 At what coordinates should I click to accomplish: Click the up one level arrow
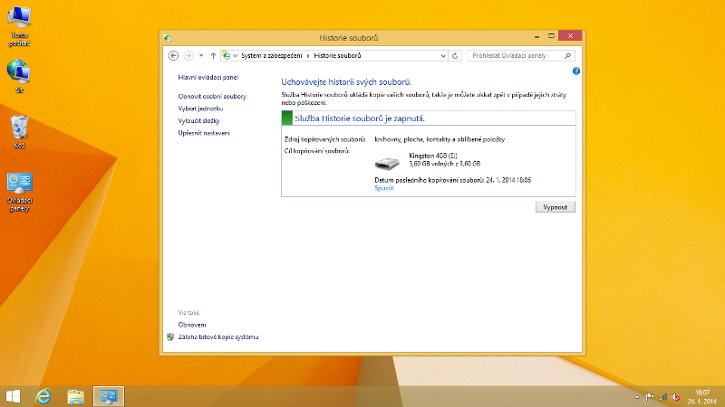(x=212, y=56)
